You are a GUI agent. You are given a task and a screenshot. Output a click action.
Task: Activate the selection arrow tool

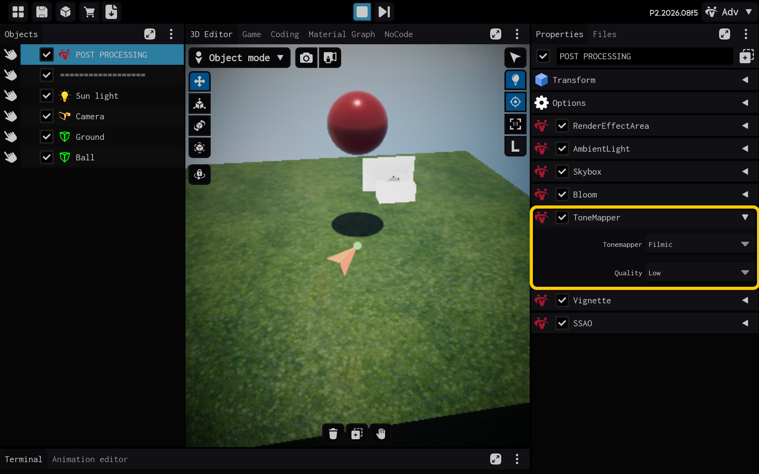(515, 58)
